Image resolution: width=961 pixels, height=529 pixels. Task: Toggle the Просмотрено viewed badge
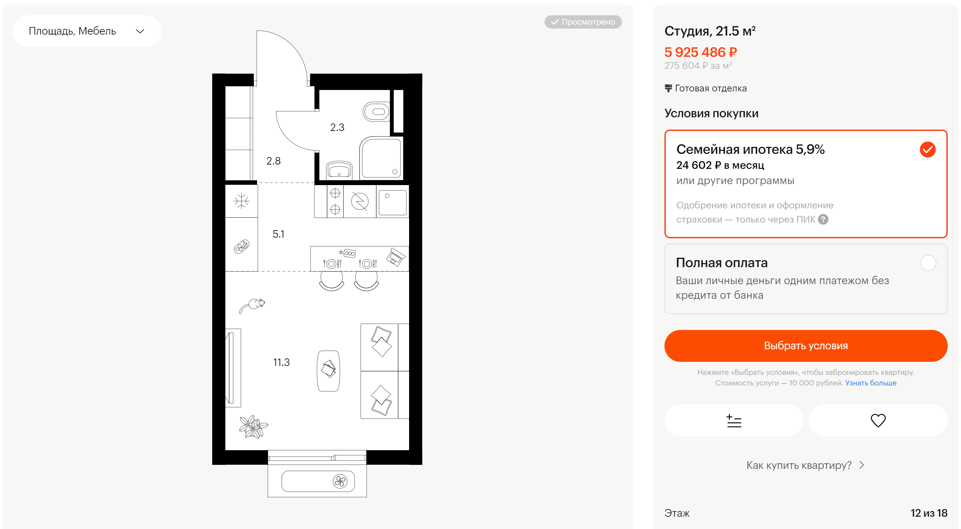click(583, 22)
